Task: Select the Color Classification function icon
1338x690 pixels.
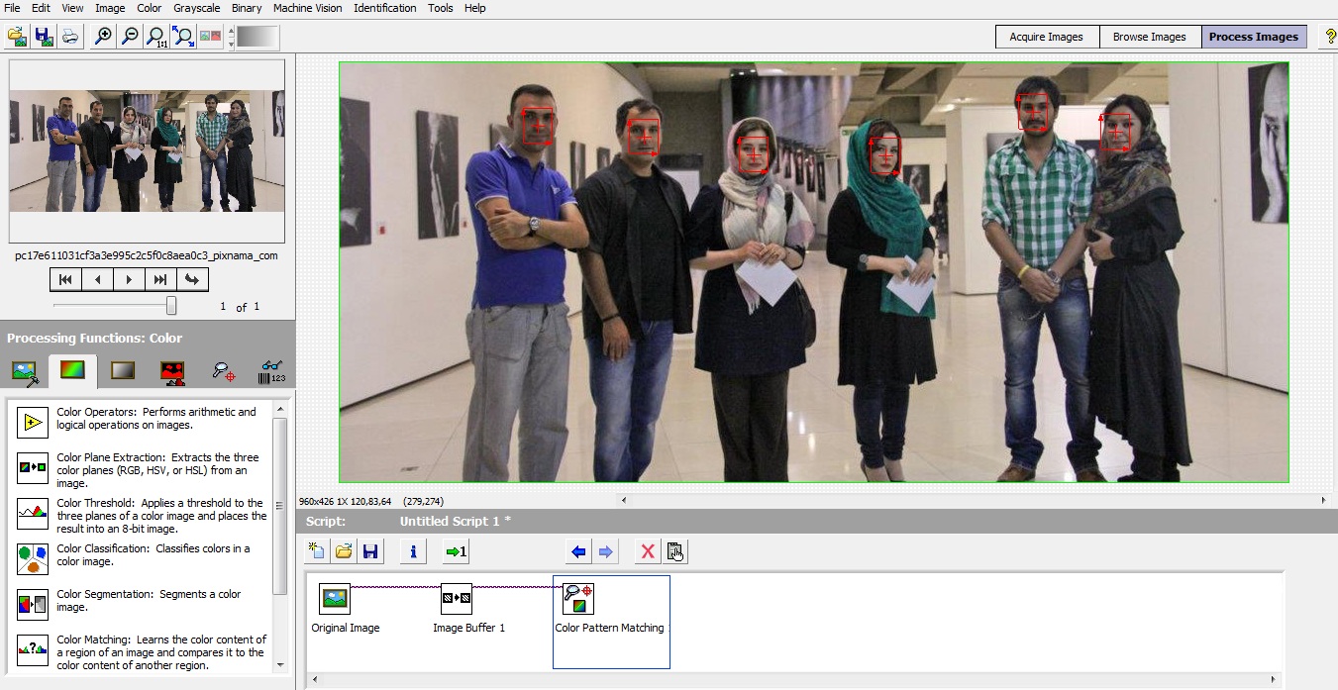Action: click(x=33, y=559)
